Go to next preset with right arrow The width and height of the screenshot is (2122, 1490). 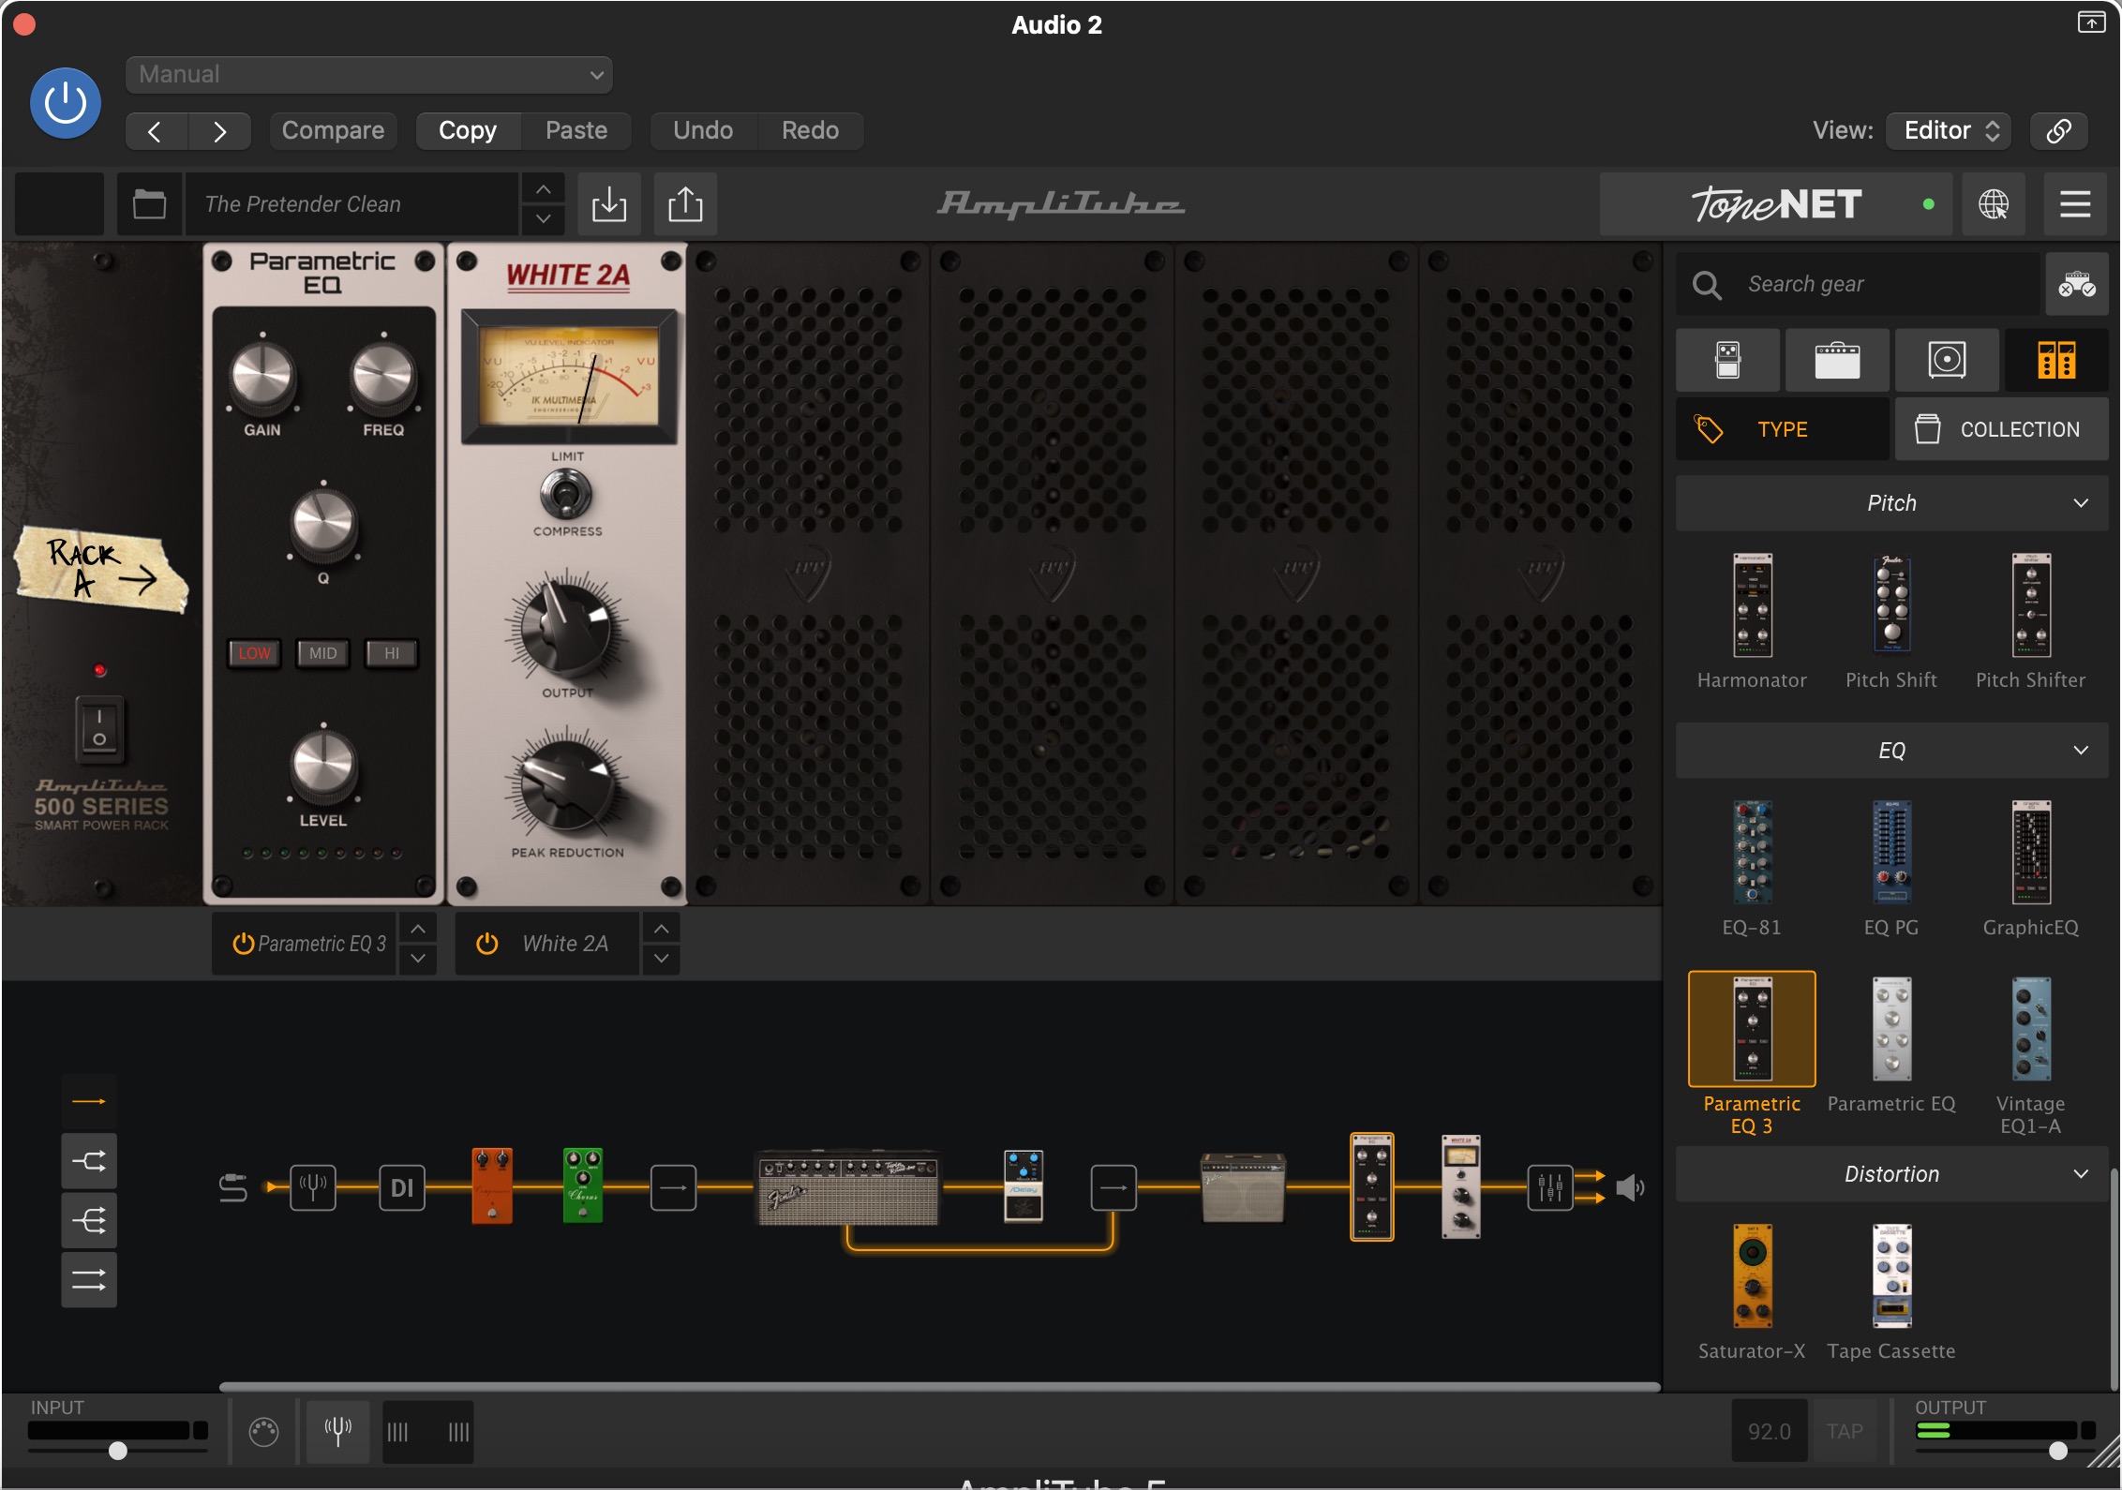[x=219, y=131]
